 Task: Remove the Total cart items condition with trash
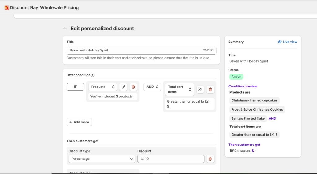pyautogui.click(x=210, y=90)
